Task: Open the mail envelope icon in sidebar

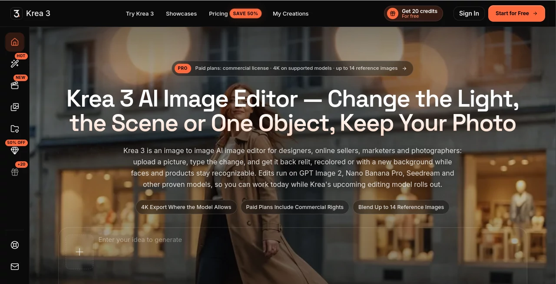Action: pos(15,267)
